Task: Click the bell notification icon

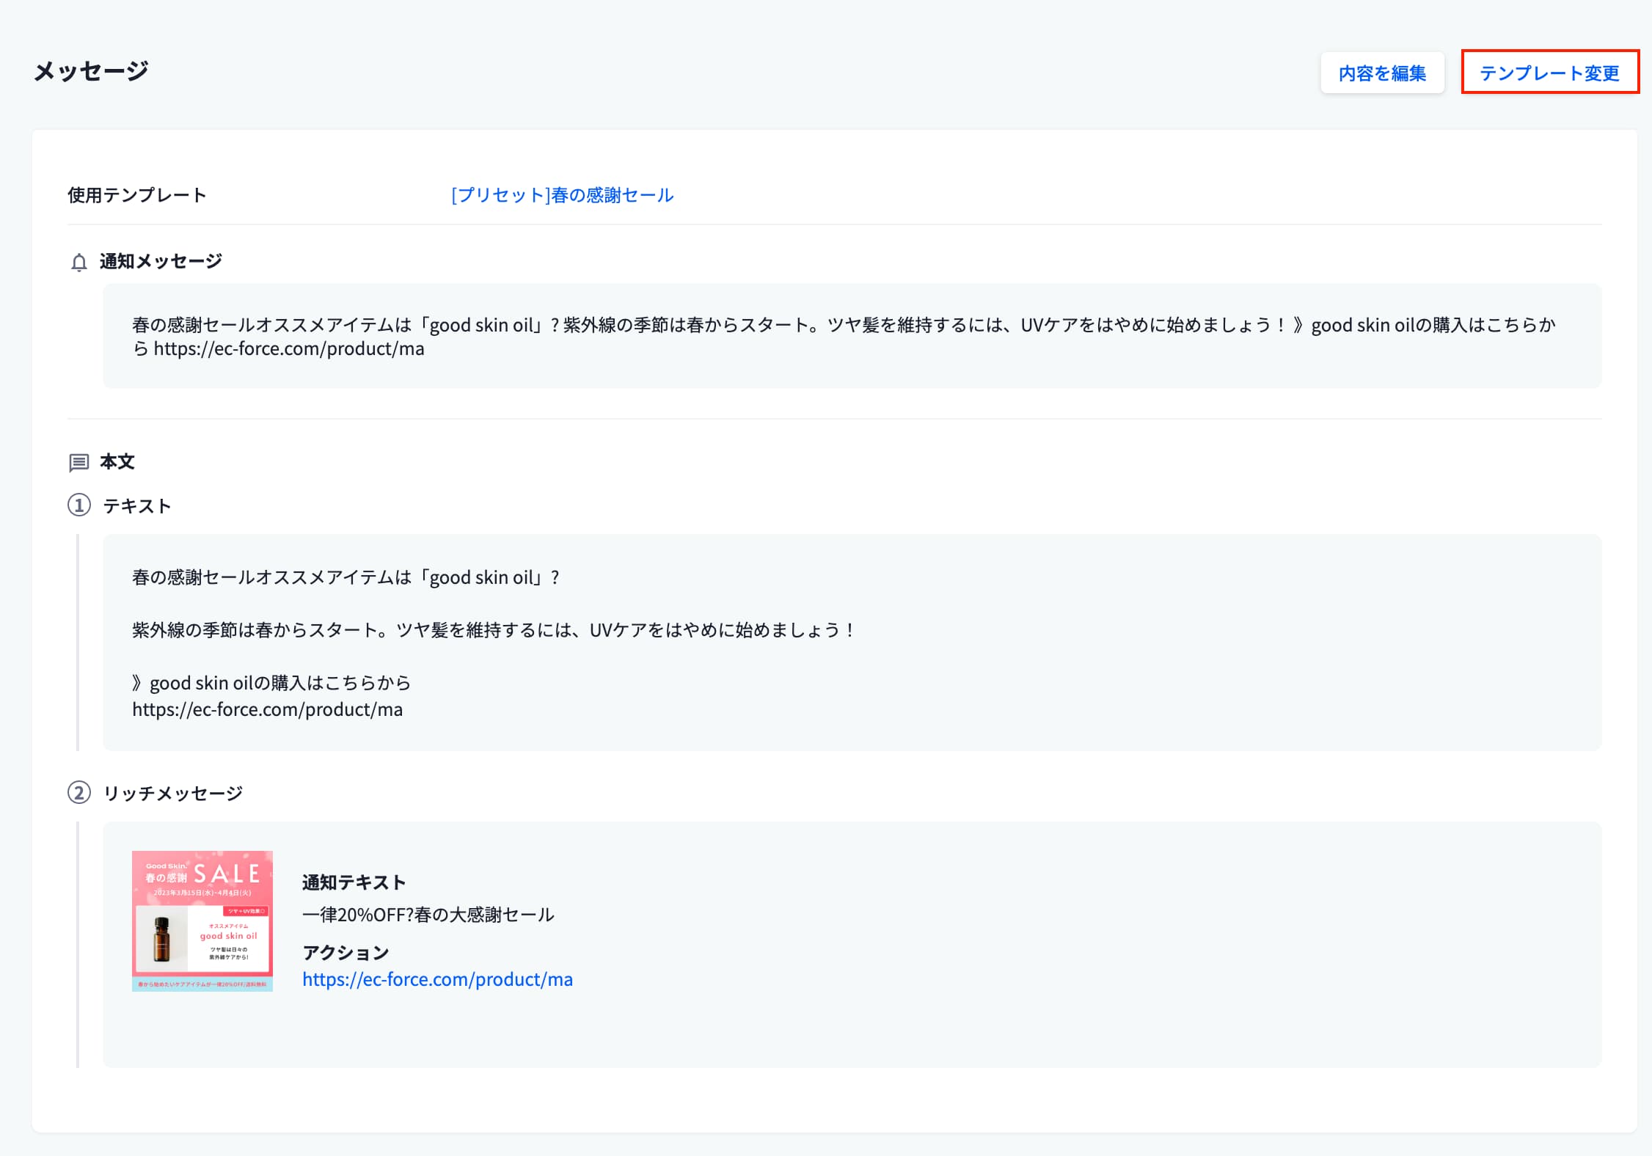Action: pos(79,263)
